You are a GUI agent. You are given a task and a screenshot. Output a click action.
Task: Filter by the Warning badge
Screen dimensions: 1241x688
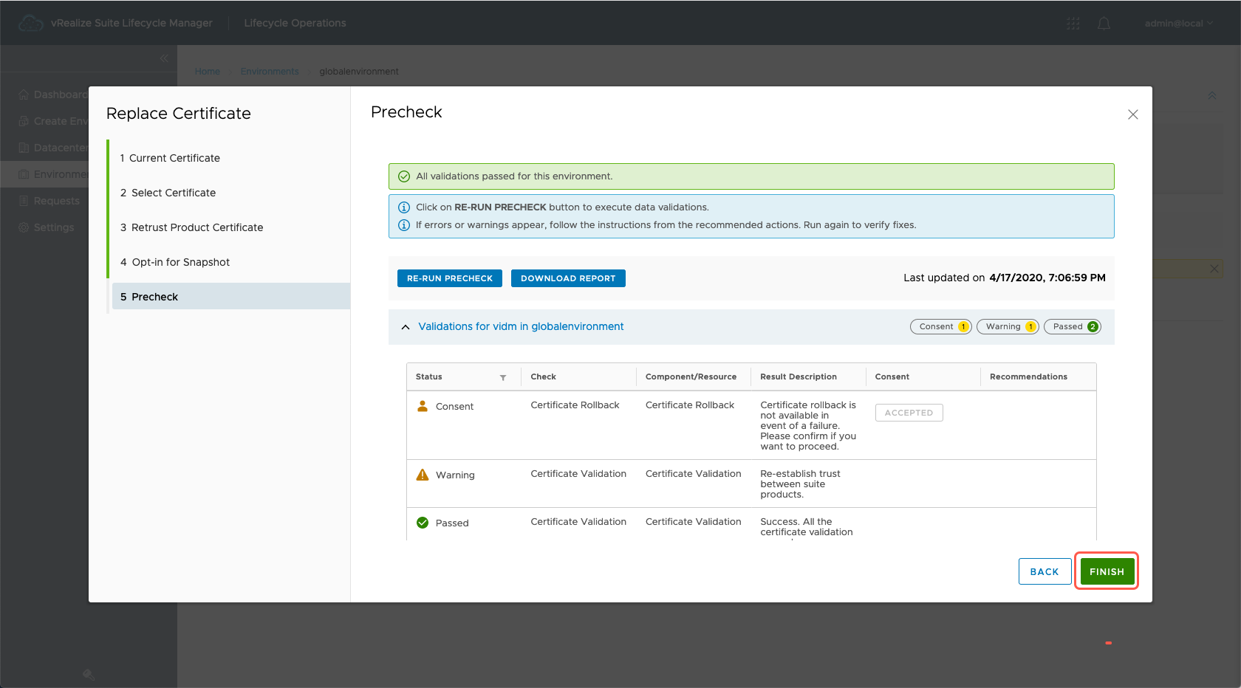(x=1008, y=326)
